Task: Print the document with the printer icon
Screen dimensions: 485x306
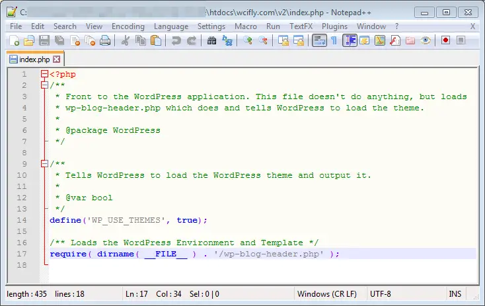Action: tap(105, 40)
